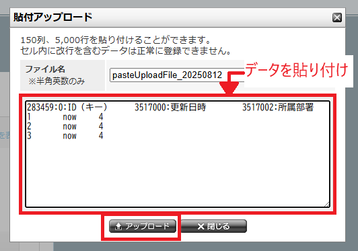Click the data row starting with 1

click(x=65, y=117)
